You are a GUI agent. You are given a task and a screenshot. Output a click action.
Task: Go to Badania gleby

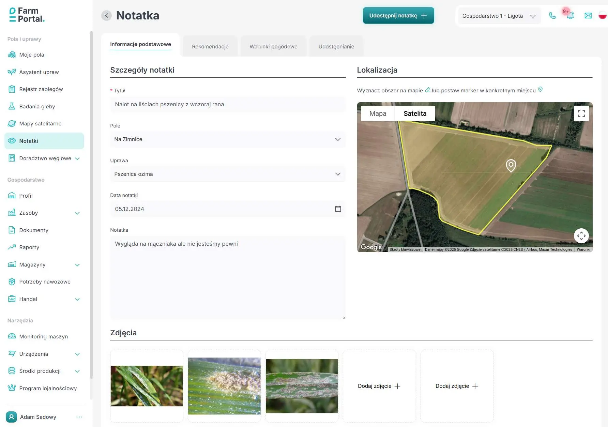(37, 106)
